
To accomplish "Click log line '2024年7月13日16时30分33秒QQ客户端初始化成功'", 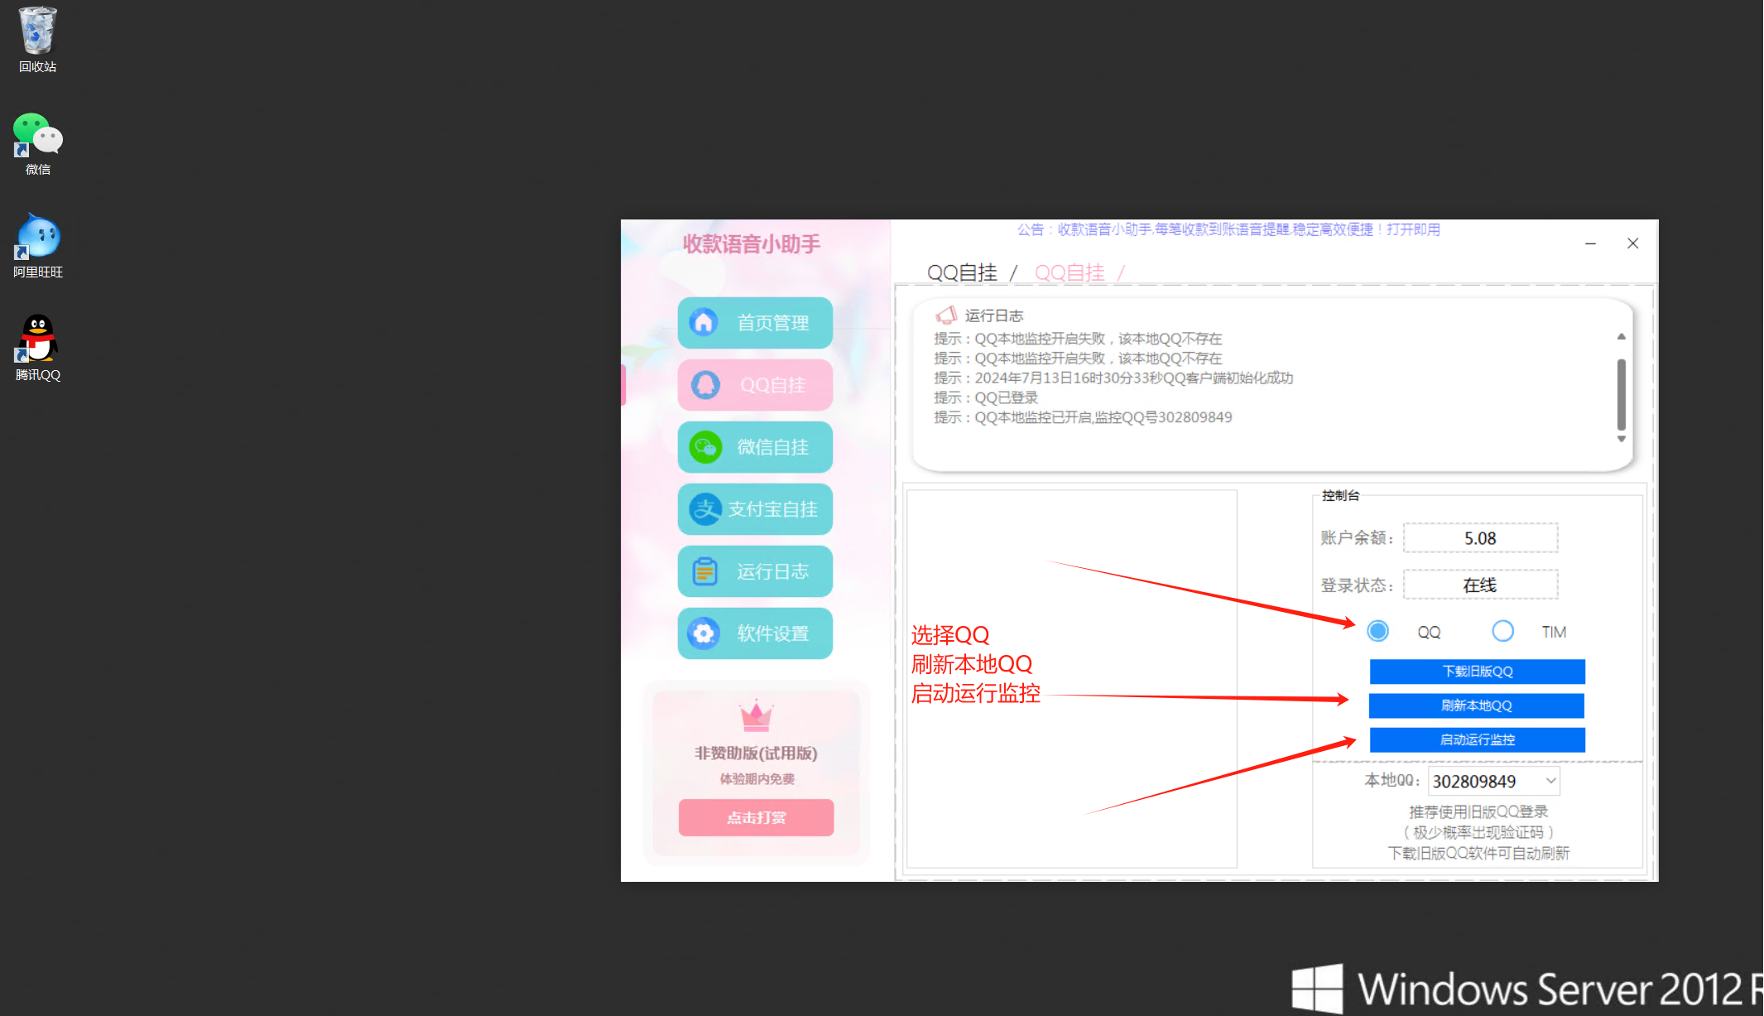I will tap(1113, 378).
